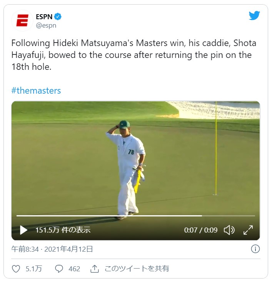The height and width of the screenshot is (282, 272).
Task: Open replies via the speech bubble icon
Action: tap(59, 269)
